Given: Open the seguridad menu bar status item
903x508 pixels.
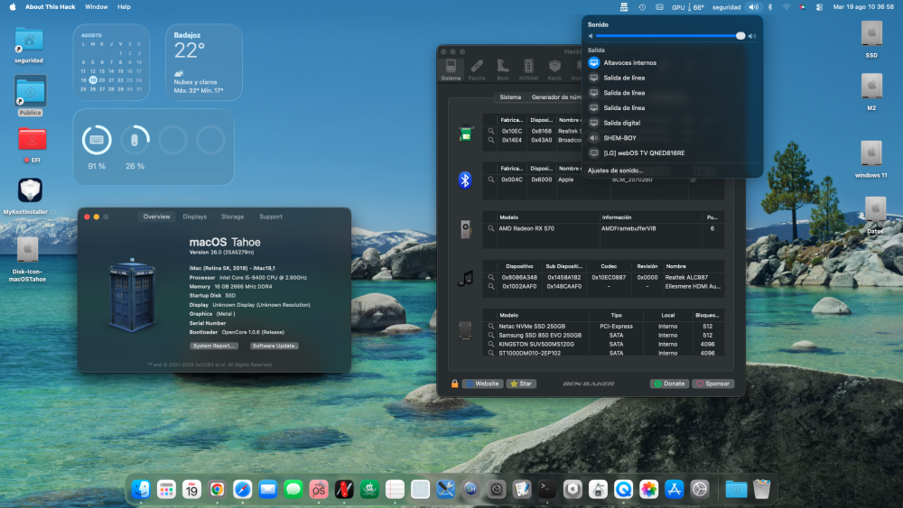Looking at the screenshot, I should point(726,7).
